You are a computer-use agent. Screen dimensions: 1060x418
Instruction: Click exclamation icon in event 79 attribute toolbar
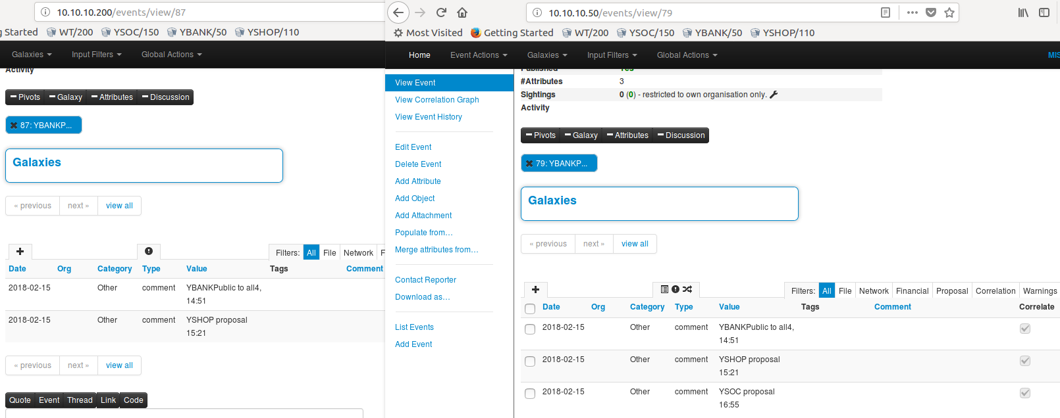676,289
